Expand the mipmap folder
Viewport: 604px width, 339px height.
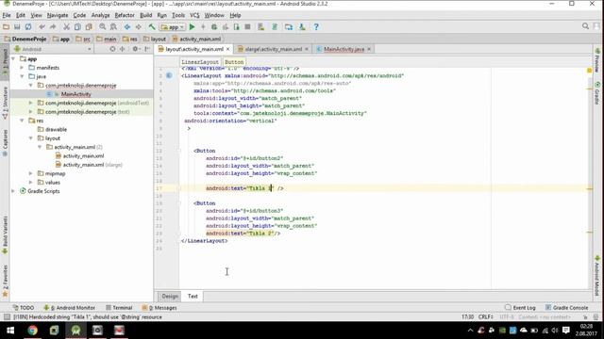(x=31, y=173)
